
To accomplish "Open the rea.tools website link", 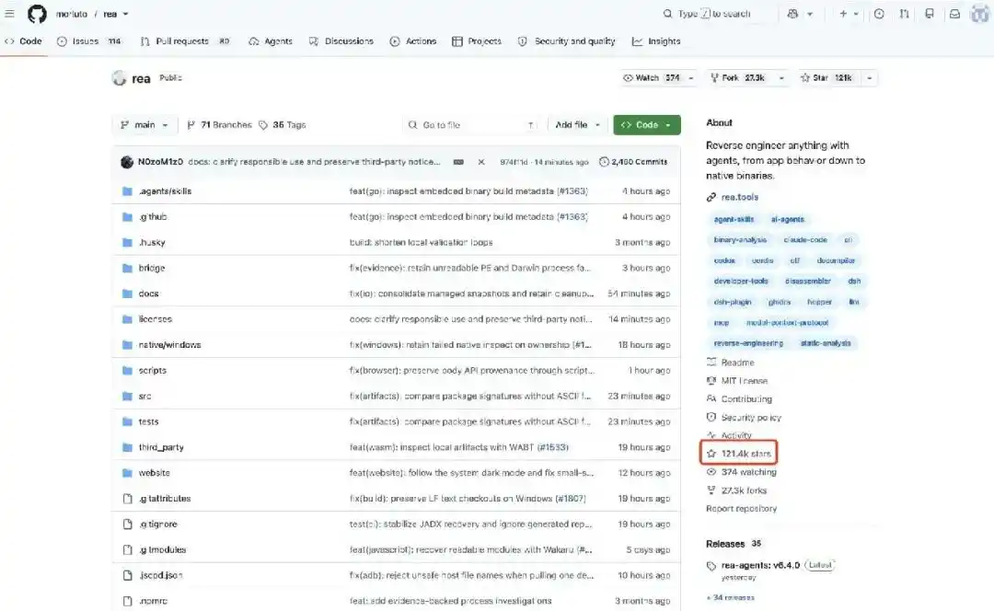I will click(x=740, y=197).
